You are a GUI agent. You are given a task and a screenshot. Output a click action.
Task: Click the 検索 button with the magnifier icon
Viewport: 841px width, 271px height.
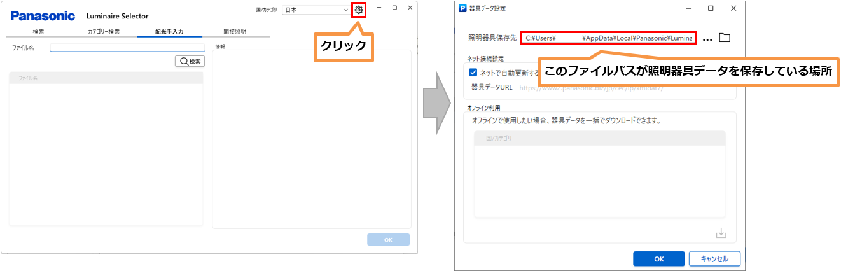pyautogui.click(x=190, y=61)
